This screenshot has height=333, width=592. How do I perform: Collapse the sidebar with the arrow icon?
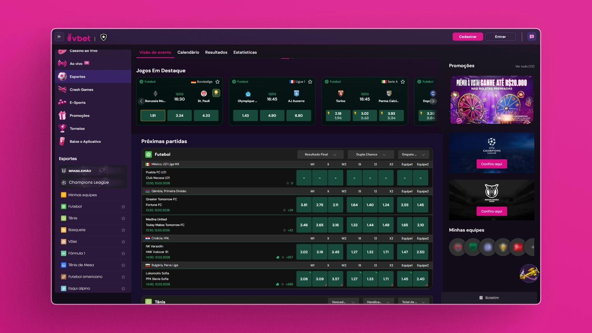tap(60, 37)
